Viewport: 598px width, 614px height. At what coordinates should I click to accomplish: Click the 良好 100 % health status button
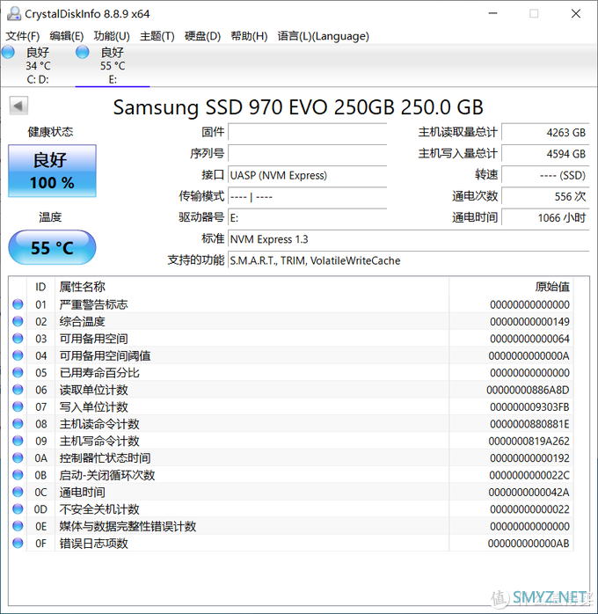(52, 171)
